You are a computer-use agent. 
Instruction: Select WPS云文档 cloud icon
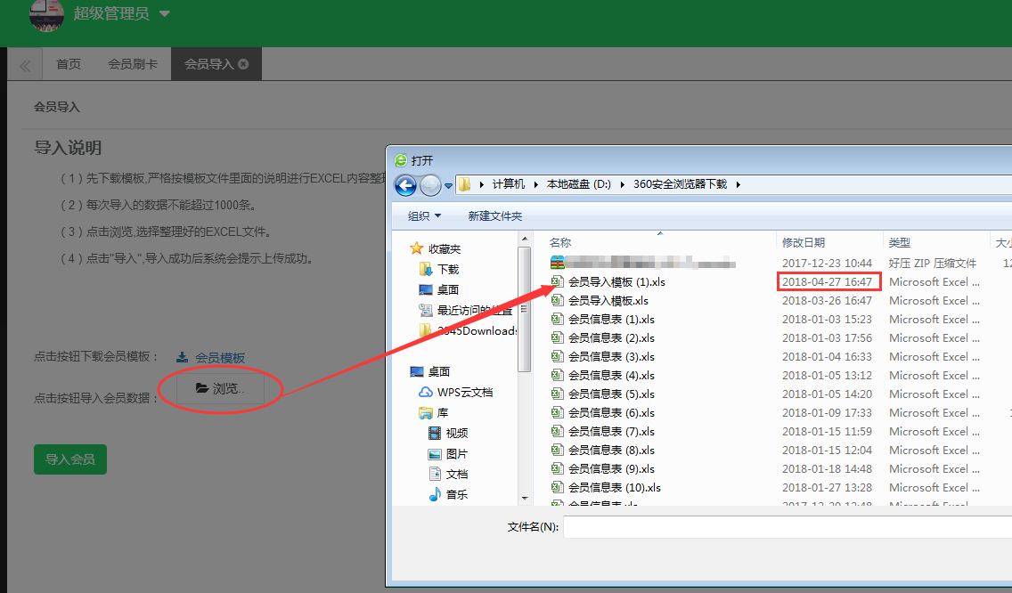pyautogui.click(x=426, y=393)
